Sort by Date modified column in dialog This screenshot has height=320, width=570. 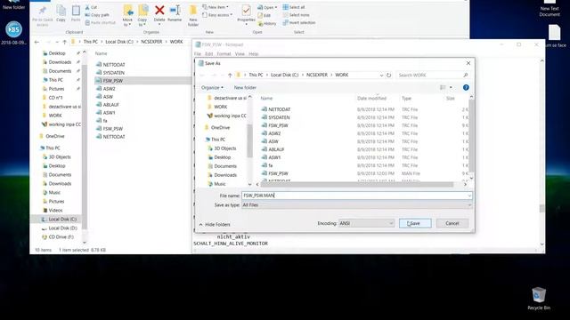(x=372, y=99)
